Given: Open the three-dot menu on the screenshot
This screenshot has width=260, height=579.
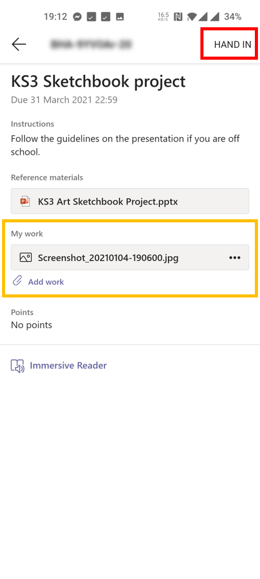Looking at the screenshot, I should click(x=234, y=258).
